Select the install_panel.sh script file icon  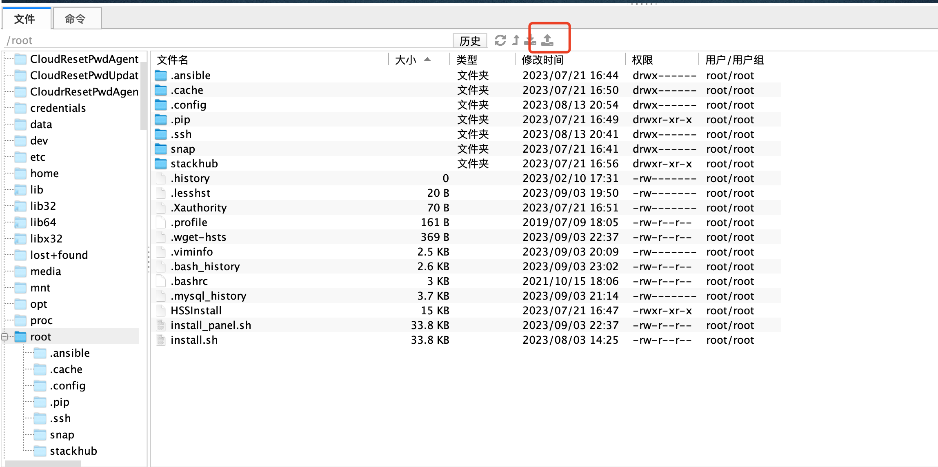click(161, 325)
